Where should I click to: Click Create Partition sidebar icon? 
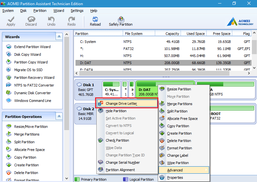pos(9,165)
